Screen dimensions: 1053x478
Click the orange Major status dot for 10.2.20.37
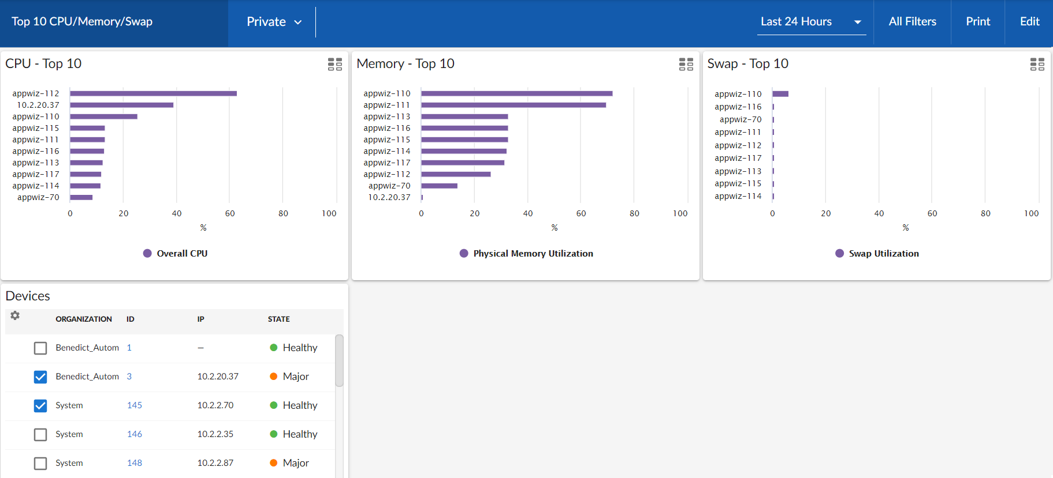(274, 377)
